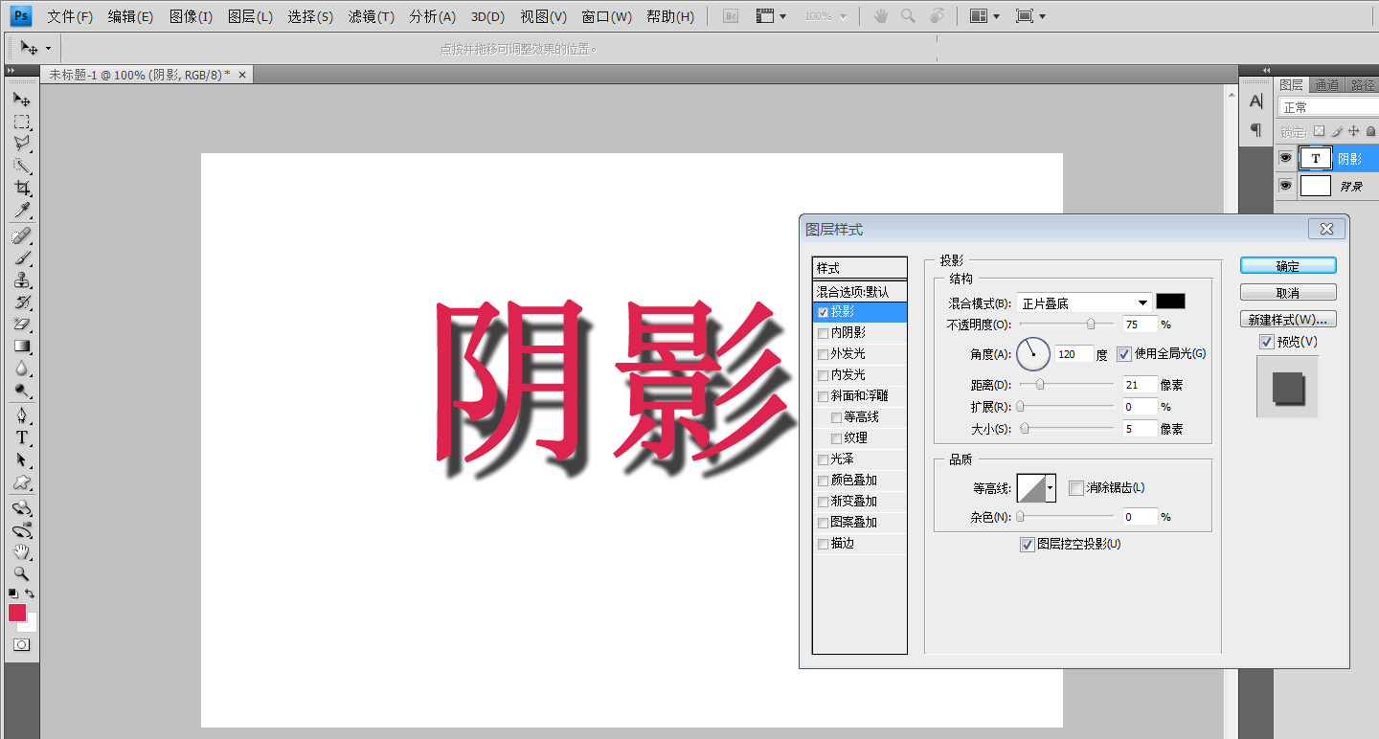Screen dimensions: 1379x739
Task: Click the 确定 button
Action: tap(1288, 266)
